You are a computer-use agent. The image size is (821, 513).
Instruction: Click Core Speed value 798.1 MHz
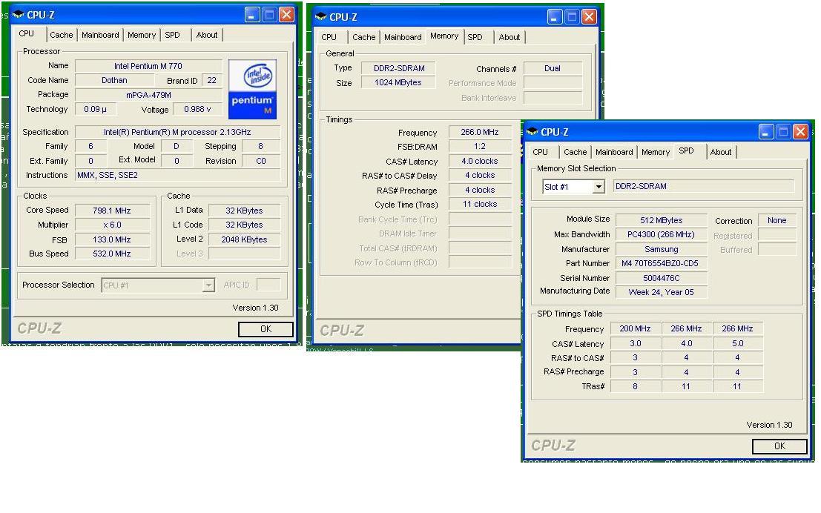click(112, 211)
